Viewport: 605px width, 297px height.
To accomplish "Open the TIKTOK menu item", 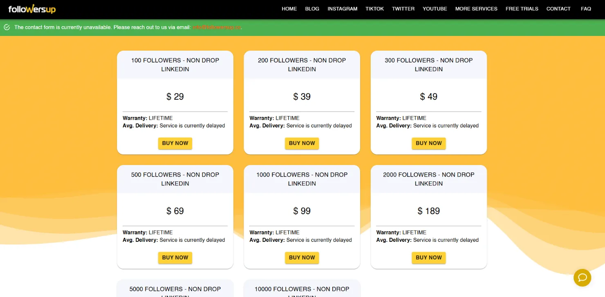I will coord(374,9).
